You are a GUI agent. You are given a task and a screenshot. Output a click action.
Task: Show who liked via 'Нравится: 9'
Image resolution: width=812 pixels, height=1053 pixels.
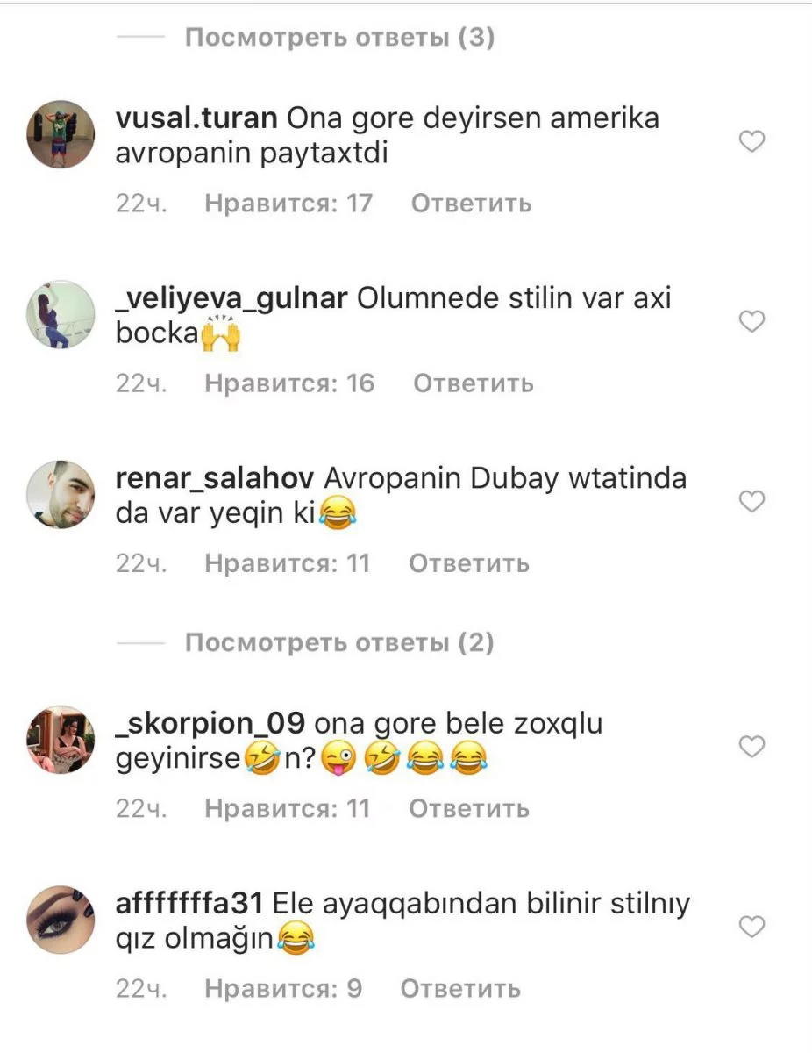tap(283, 989)
